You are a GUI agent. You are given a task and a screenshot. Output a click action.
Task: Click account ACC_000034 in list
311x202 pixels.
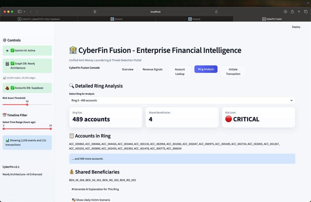[x=174, y=148]
